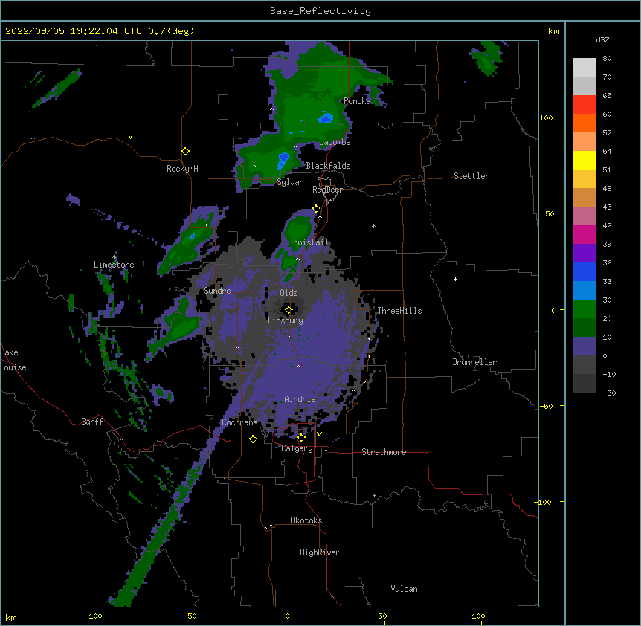Click the 0 value on the bottom axis
This screenshot has width=641, height=626.
click(287, 616)
